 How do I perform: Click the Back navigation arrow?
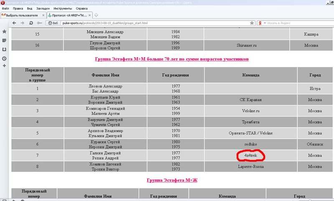[15, 23]
